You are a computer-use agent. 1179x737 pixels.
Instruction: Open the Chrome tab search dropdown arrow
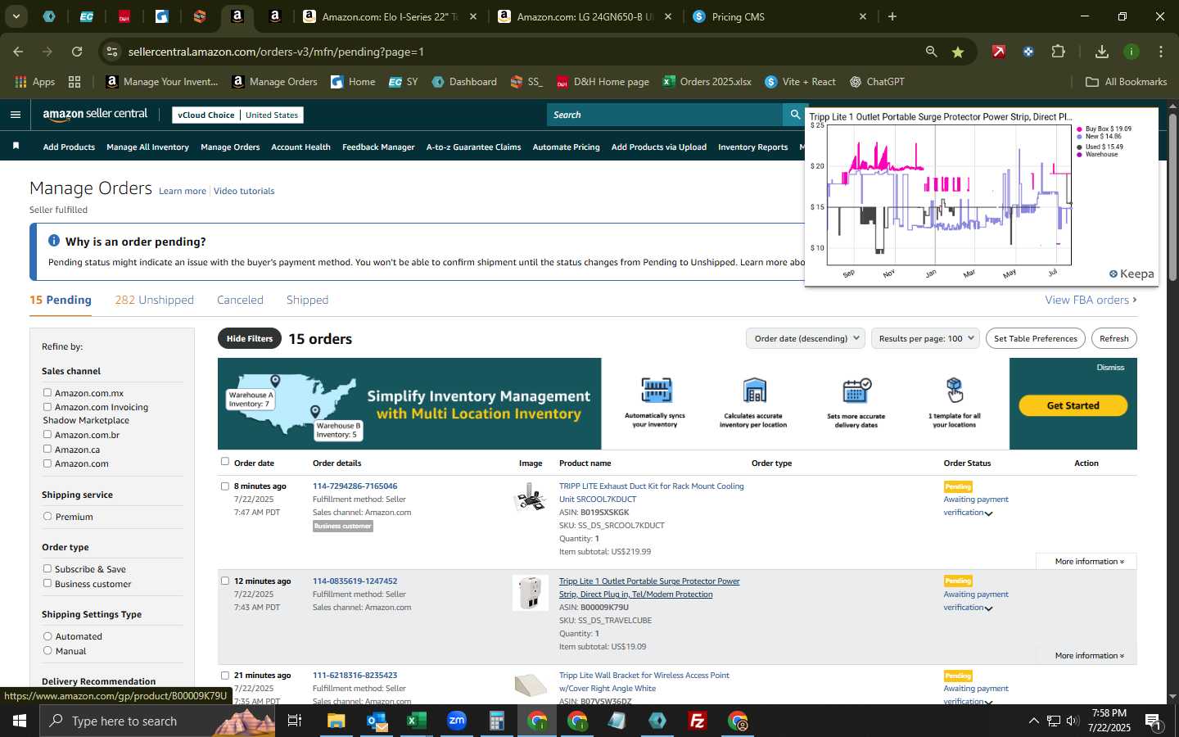point(16,16)
